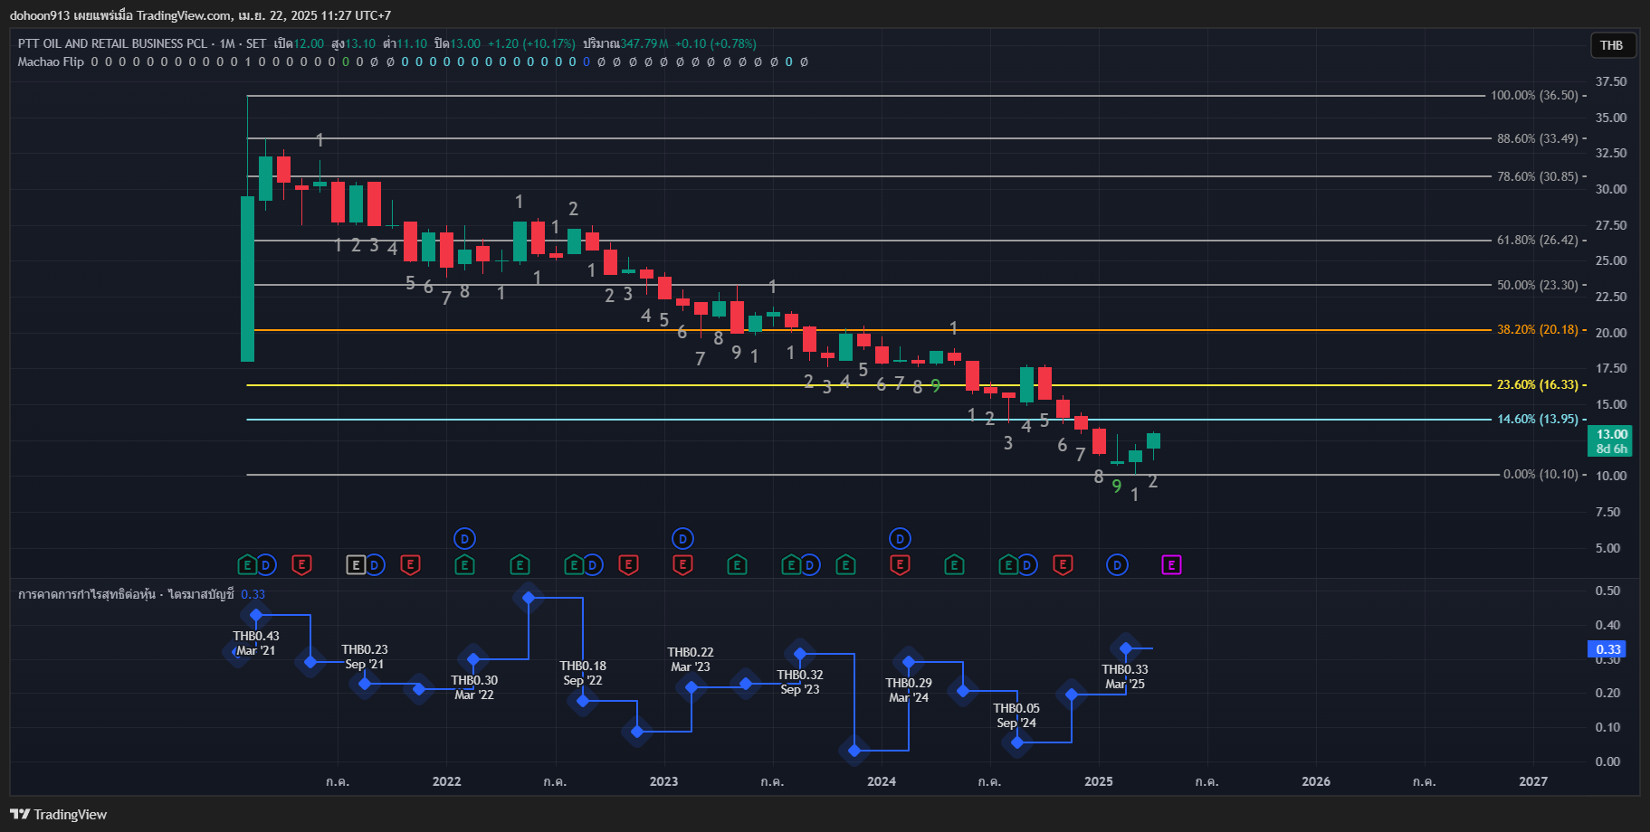The width and height of the screenshot is (1650, 832).
Task: Select the THB0.30 Mar '22 EPS point
Action: coord(473,660)
